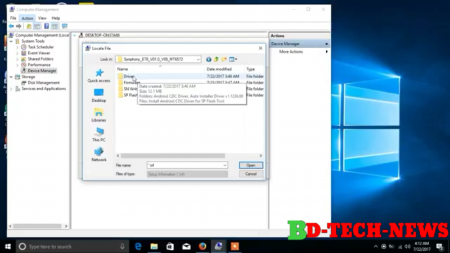Click the horizontal scrollbar in file list
450x253 pixels.
(173, 156)
